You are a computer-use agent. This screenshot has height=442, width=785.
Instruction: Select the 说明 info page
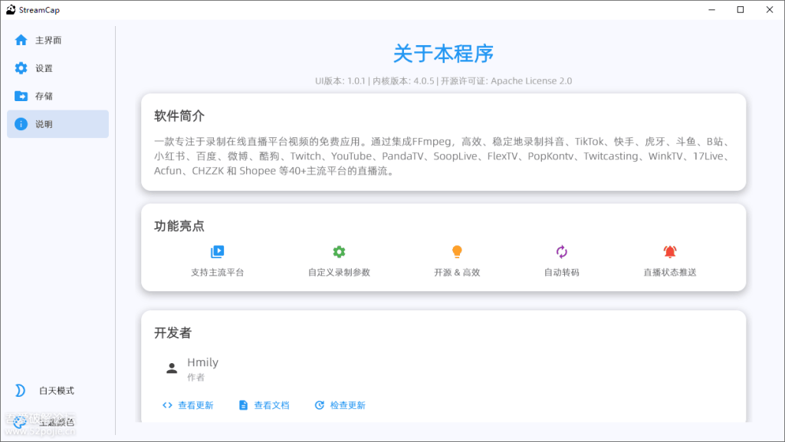click(x=57, y=124)
